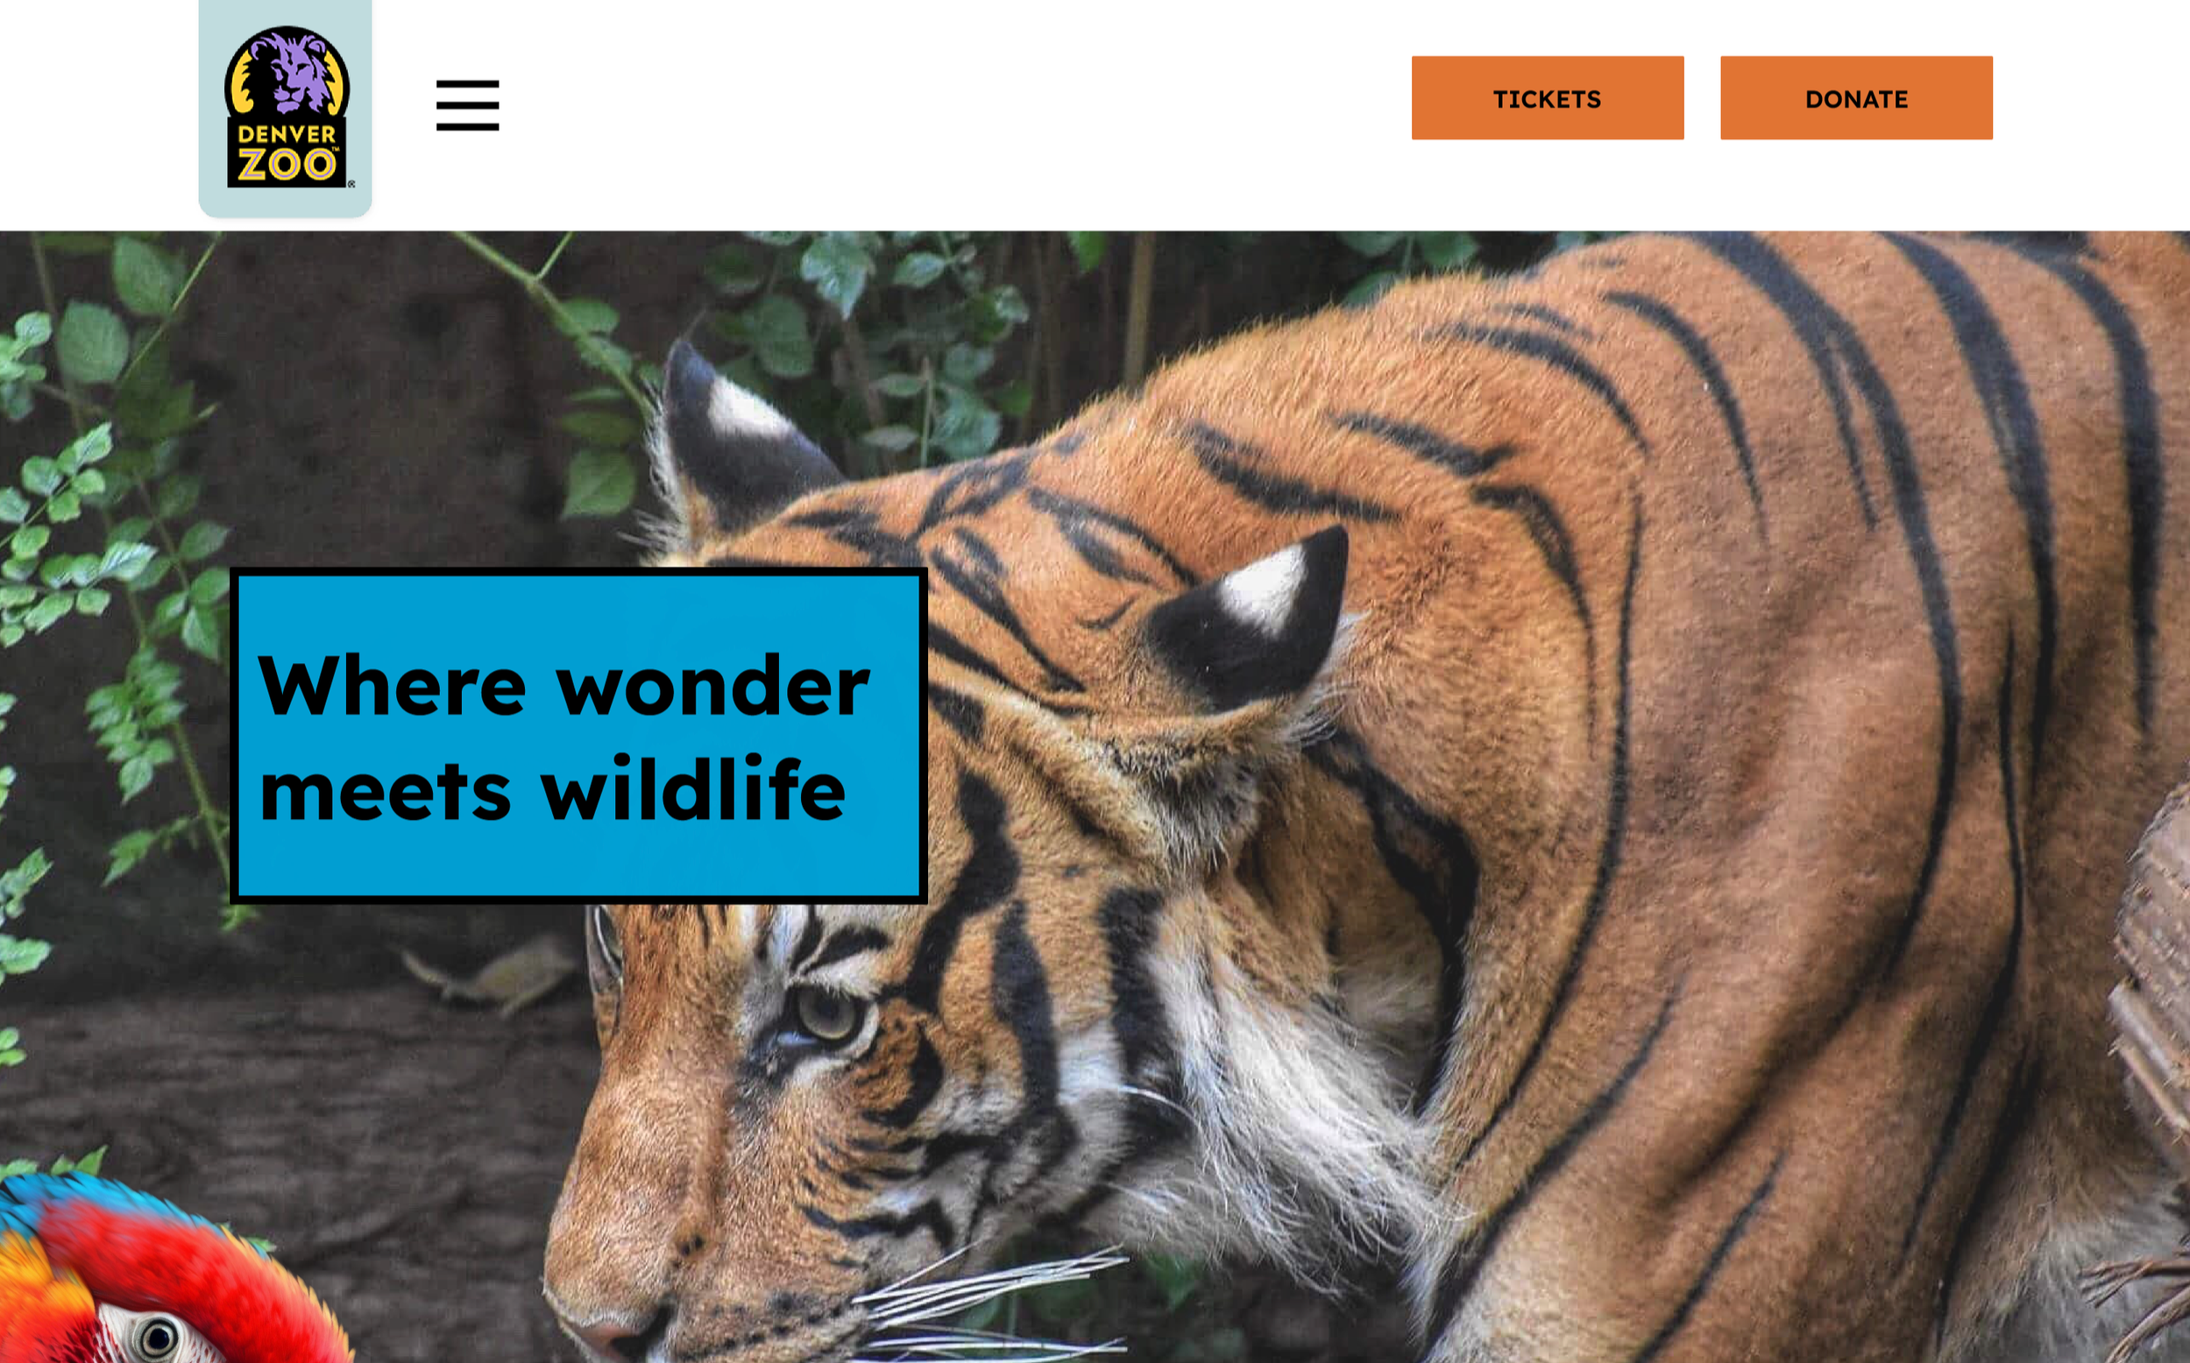Image resolution: width=2190 pixels, height=1363 pixels.
Task: Click the word wildlife in the banner
Action: (692, 788)
